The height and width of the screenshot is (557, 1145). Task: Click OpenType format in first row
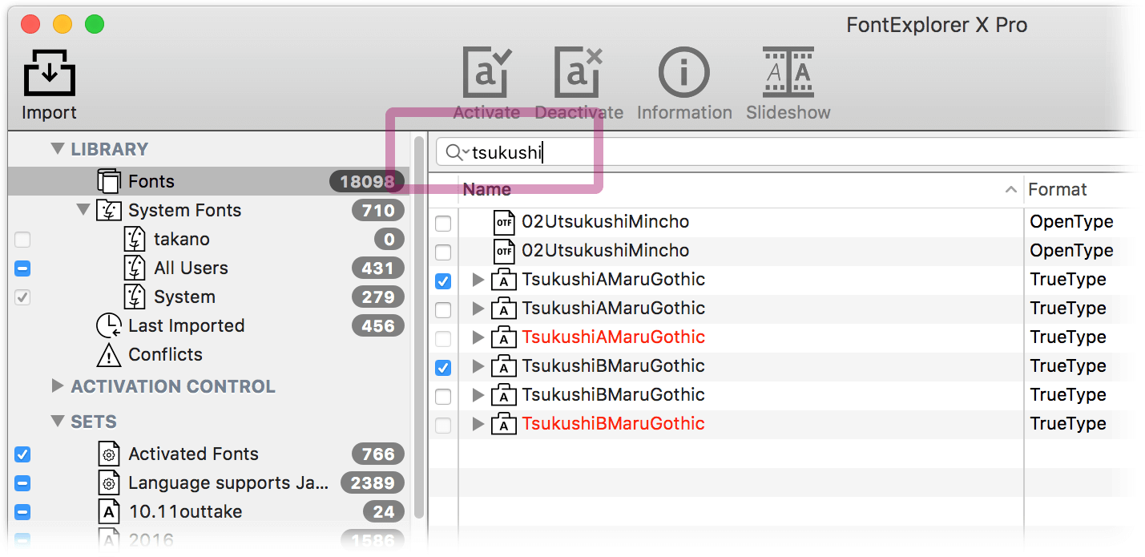pyautogui.click(x=1071, y=222)
